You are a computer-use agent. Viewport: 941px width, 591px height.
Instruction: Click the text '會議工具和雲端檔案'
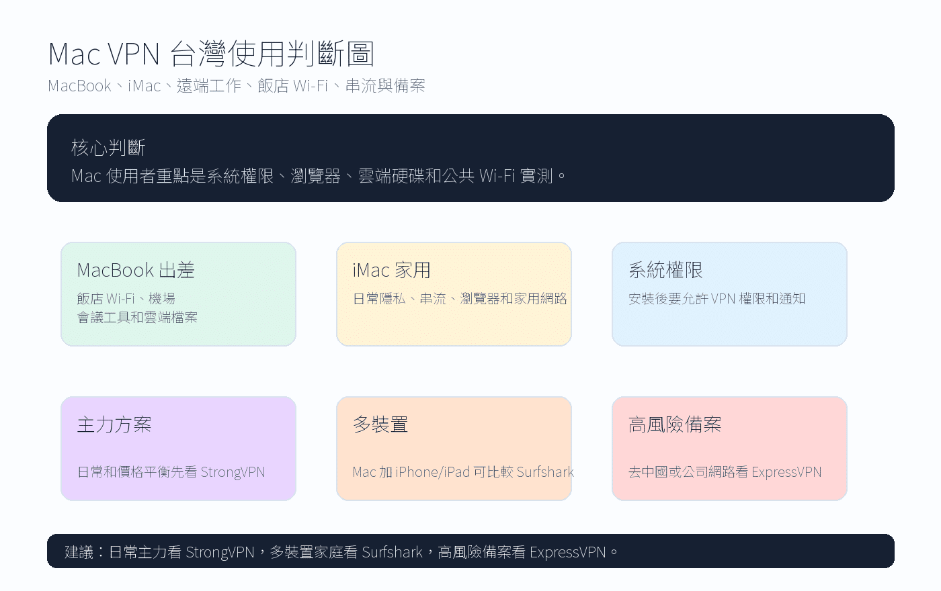point(137,317)
